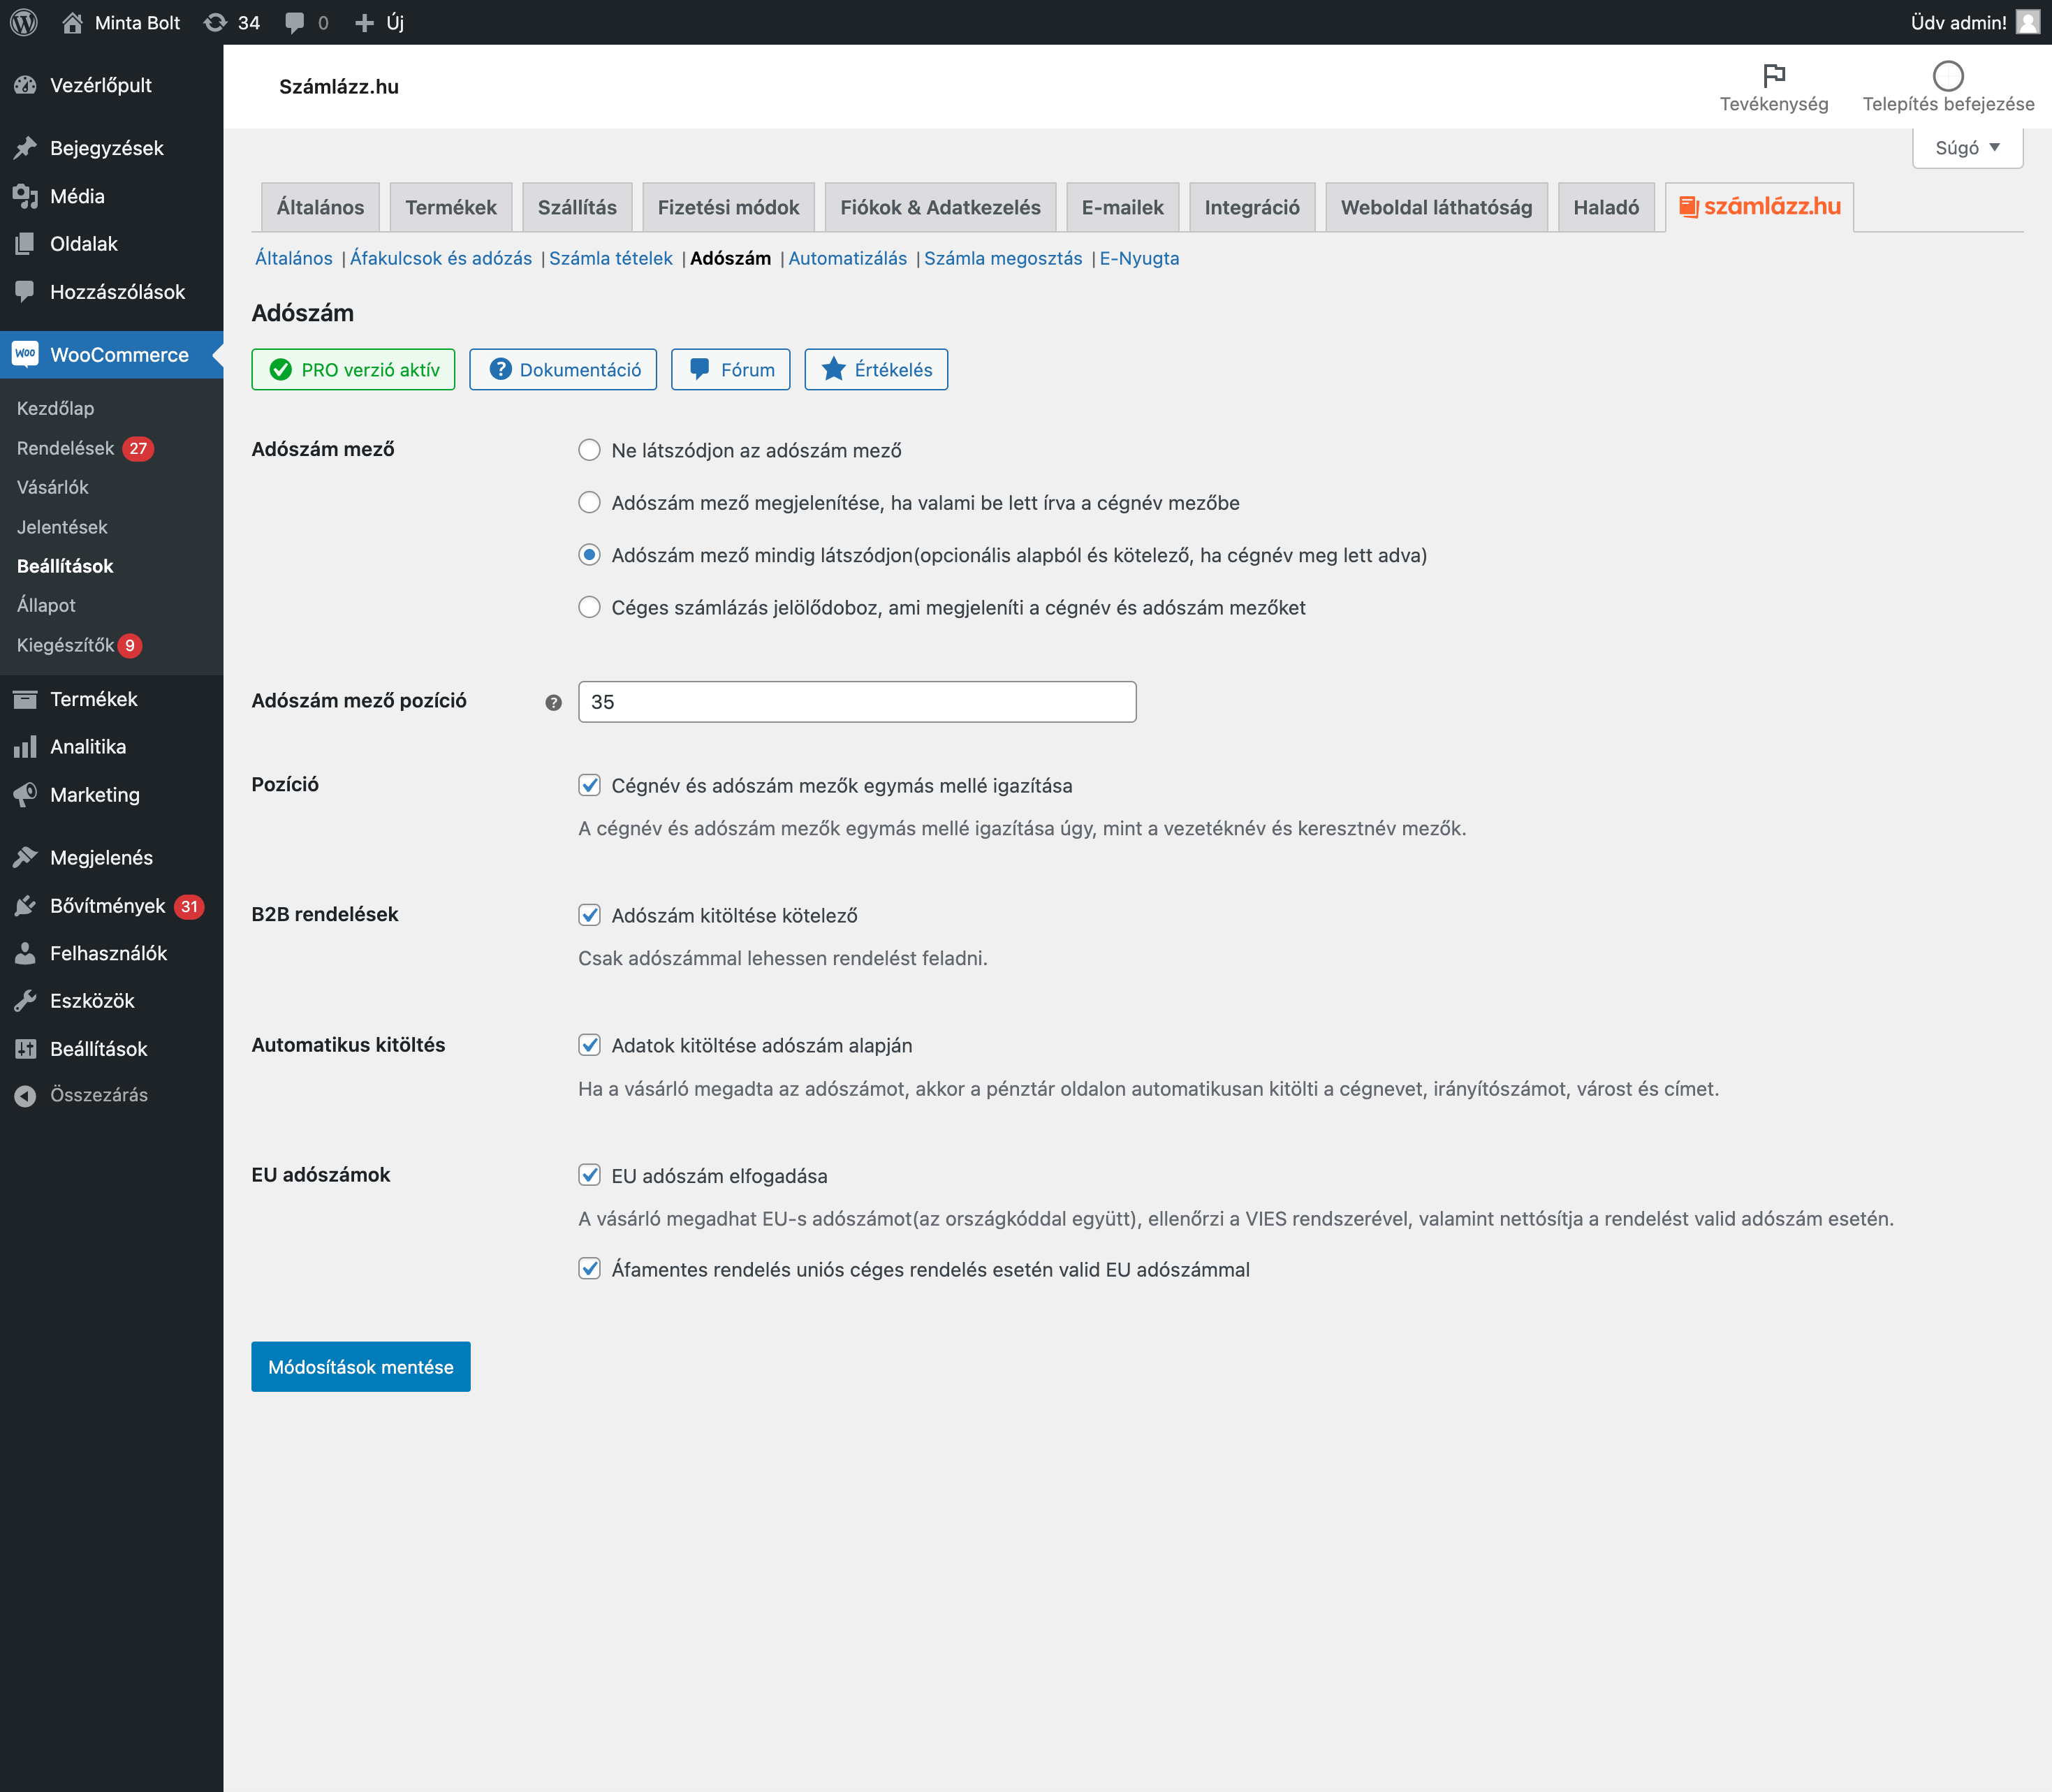The height and width of the screenshot is (1792, 2052).
Task: Open the Beállítások settings menu with sliders icon
Action: tap(112, 1049)
